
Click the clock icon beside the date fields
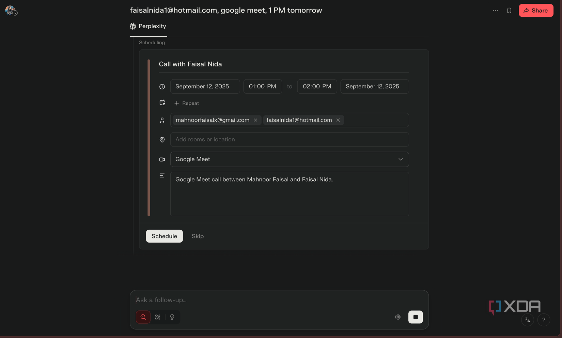162,87
